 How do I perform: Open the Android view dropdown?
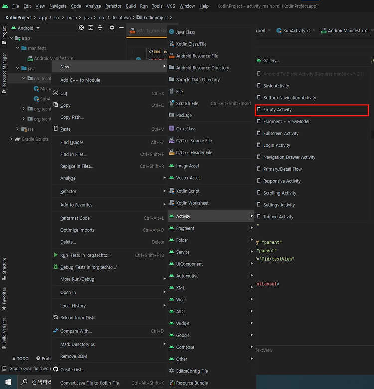26,28
